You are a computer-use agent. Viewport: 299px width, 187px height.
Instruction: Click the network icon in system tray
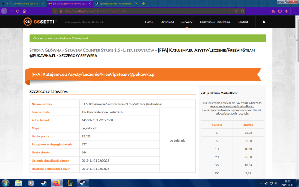[271, 183]
